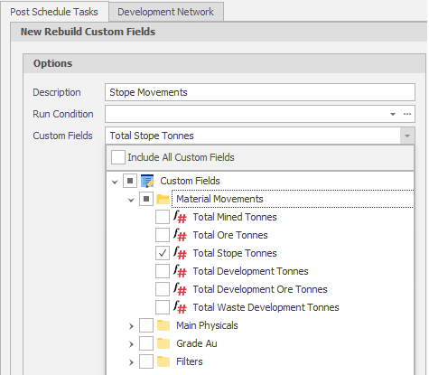Viewport: 429px width, 375px height.
Task: Click the Custom Fields root list icon
Action: coord(147,181)
